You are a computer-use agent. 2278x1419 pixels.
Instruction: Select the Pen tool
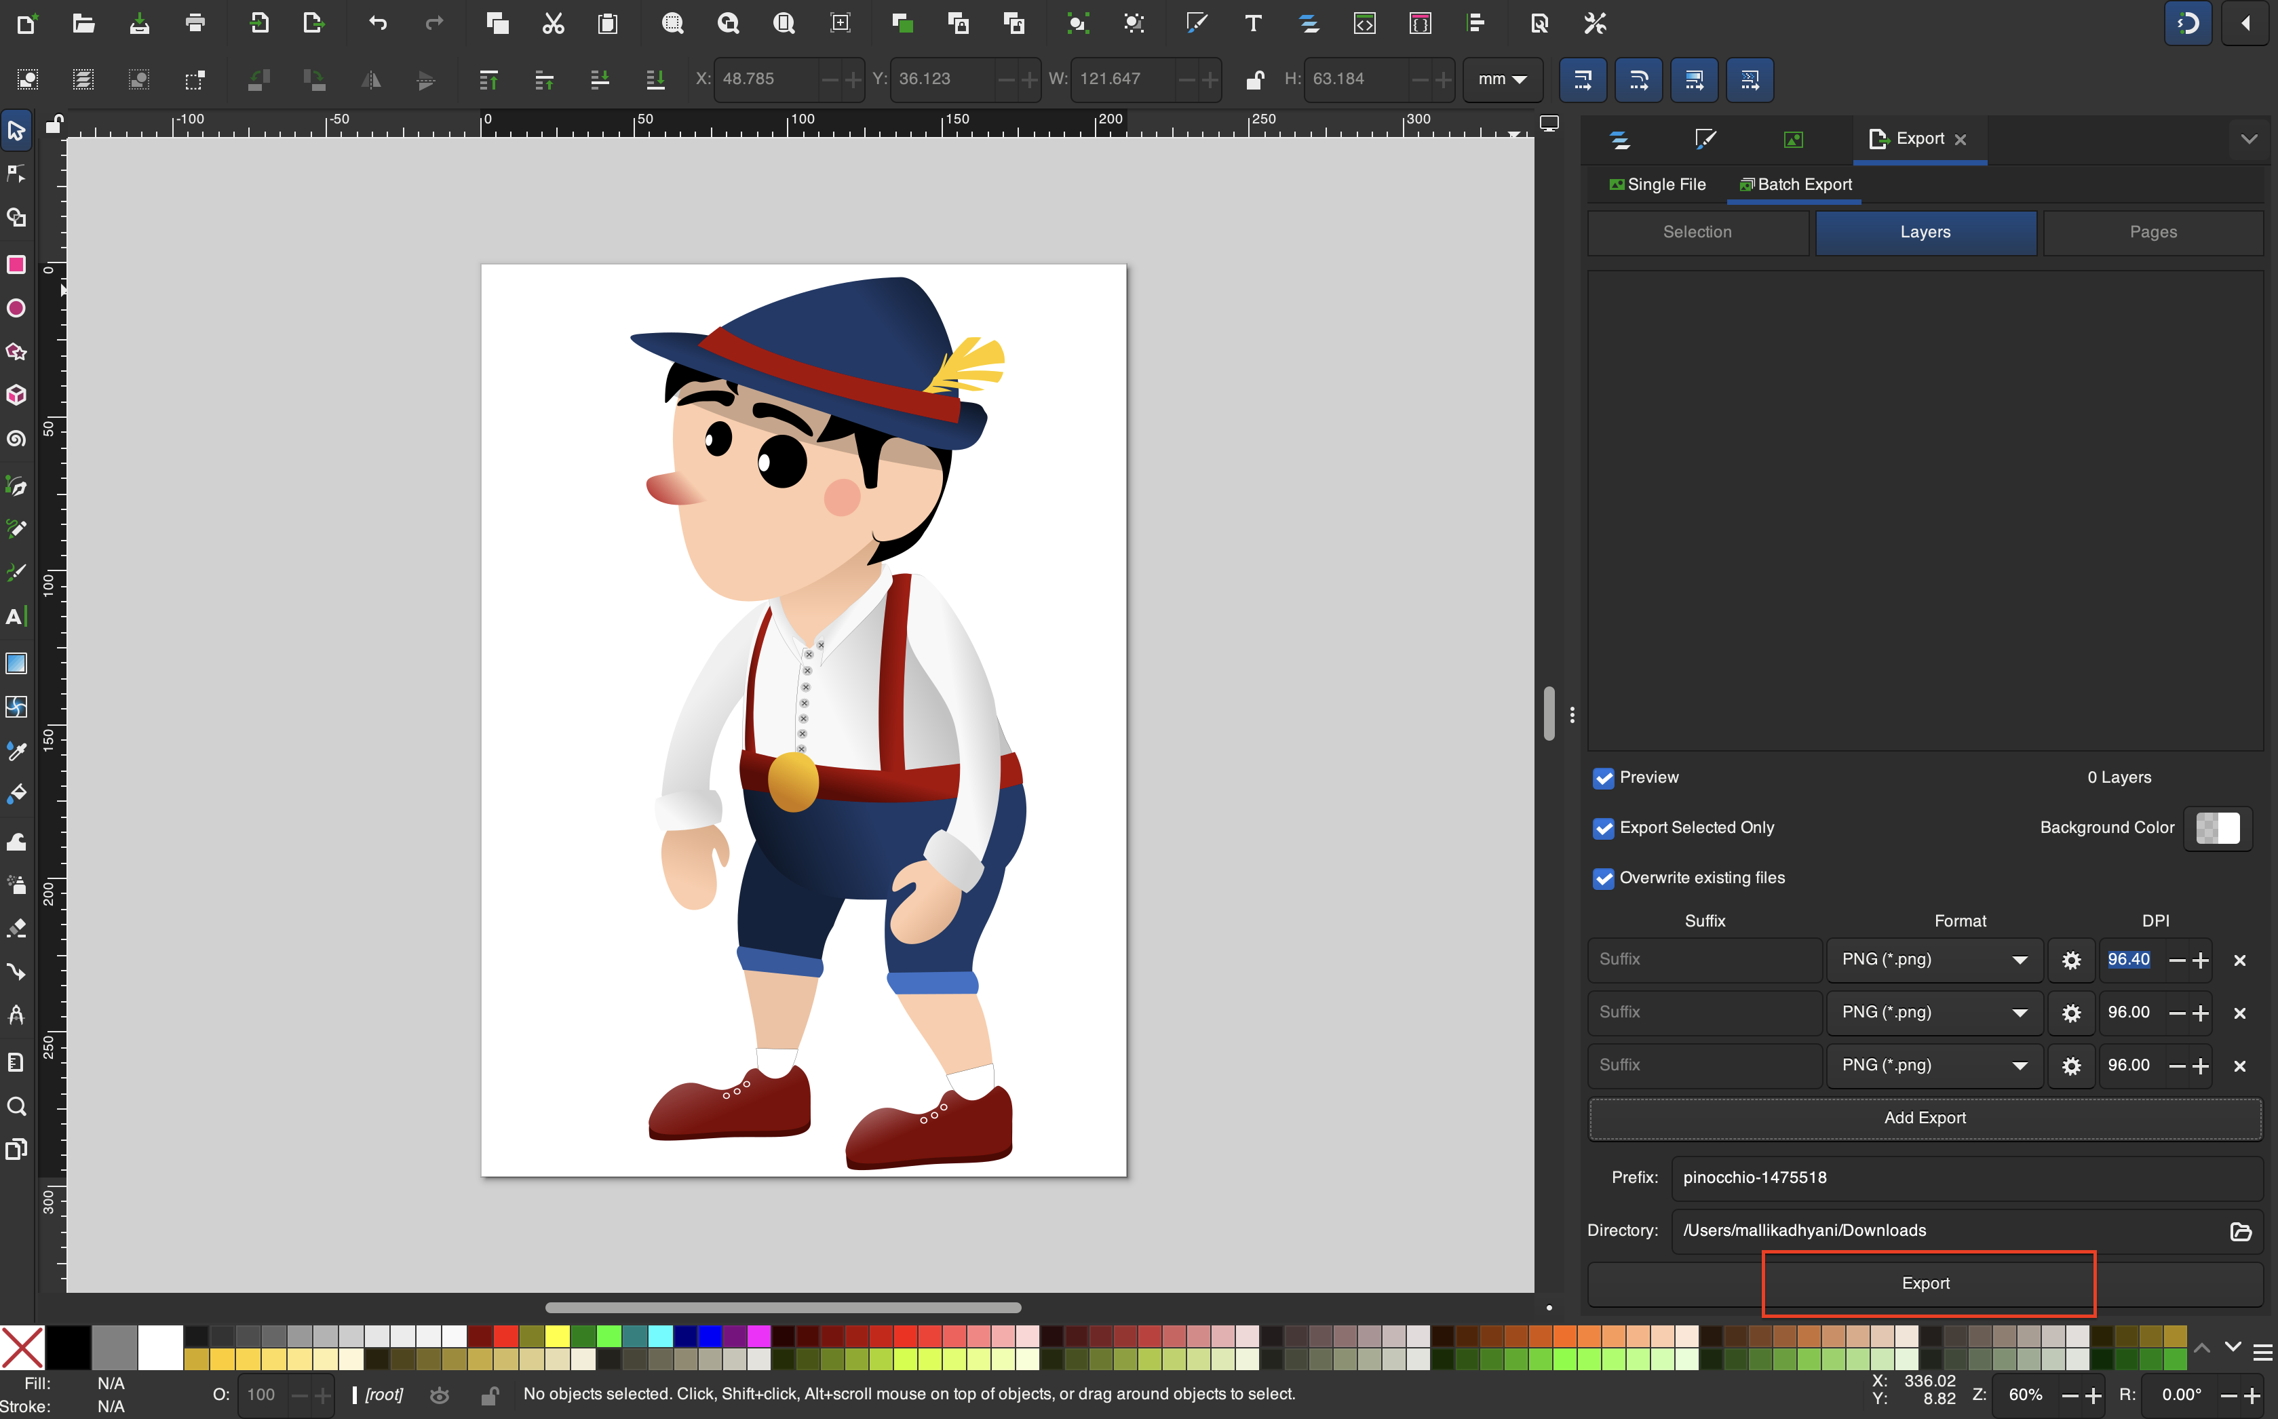click(16, 486)
